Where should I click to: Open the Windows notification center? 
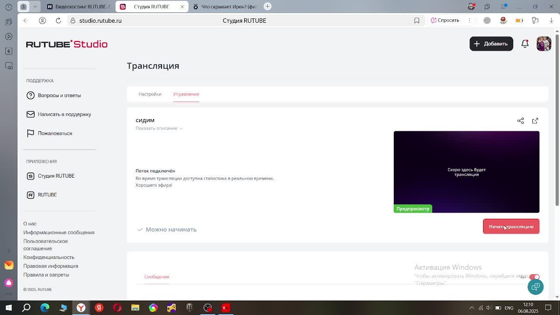[x=548, y=308]
